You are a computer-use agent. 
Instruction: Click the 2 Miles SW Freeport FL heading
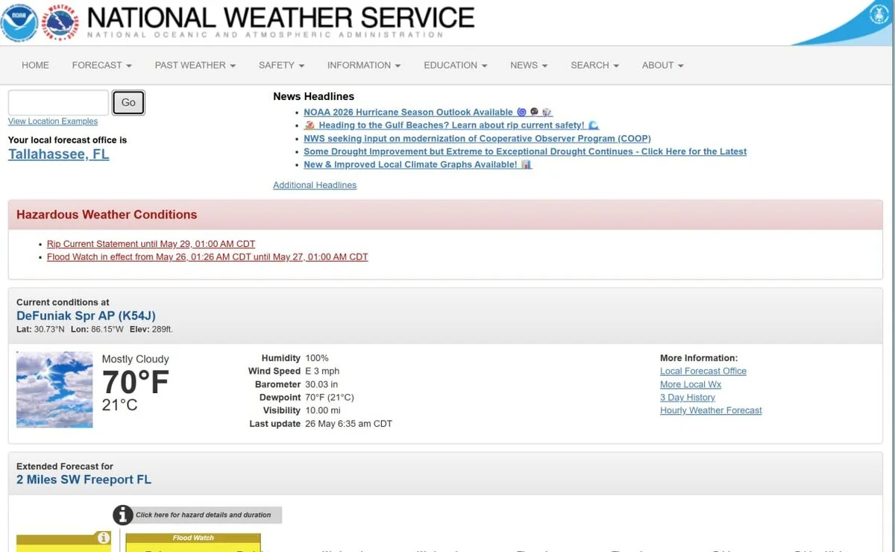pos(84,480)
